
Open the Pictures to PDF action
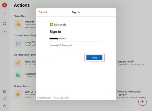click(x=130, y=63)
